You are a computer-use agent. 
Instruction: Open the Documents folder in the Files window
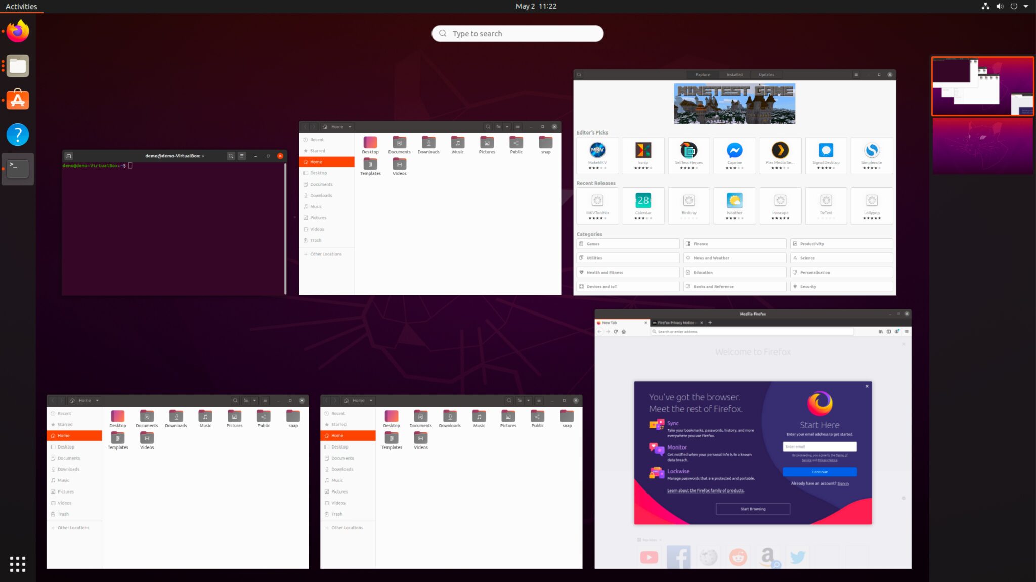tap(399, 144)
